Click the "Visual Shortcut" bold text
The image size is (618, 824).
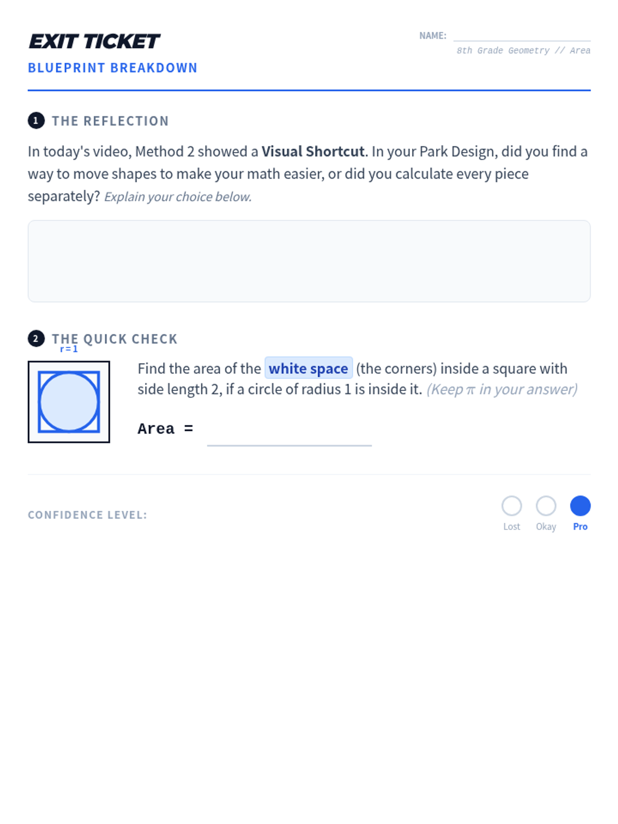click(313, 151)
